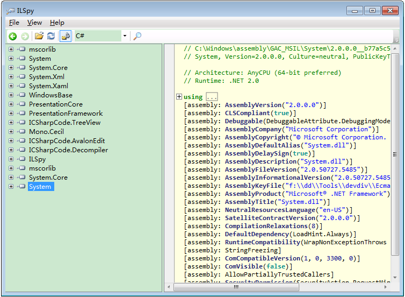Click the horizontal scrollbar thumb
Screen dimensions: 405x297
(236, 287)
